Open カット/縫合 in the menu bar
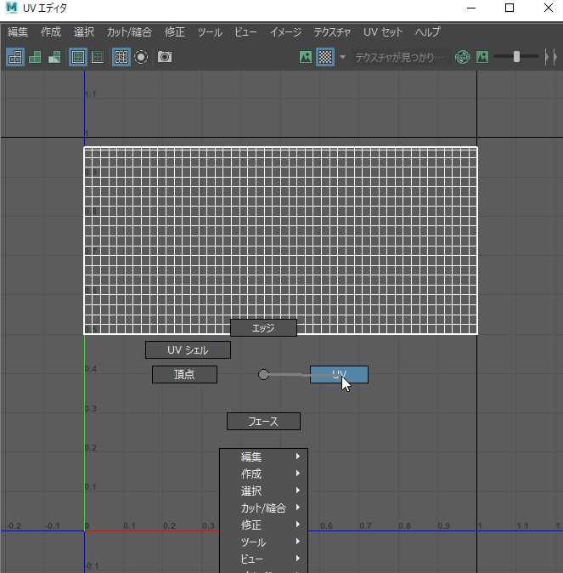The height and width of the screenshot is (573, 563). (x=129, y=32)
